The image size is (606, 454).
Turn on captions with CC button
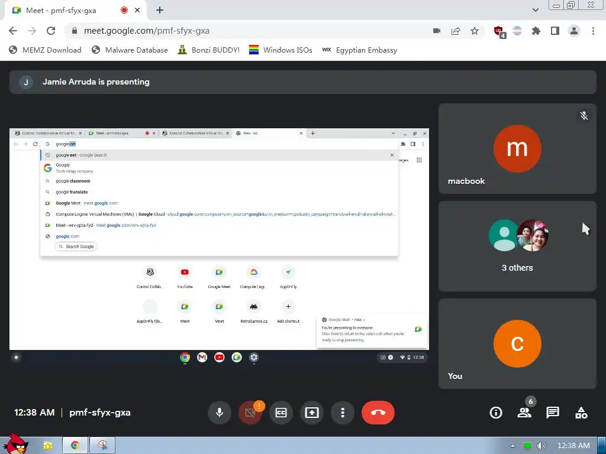[x=281, y=413]
